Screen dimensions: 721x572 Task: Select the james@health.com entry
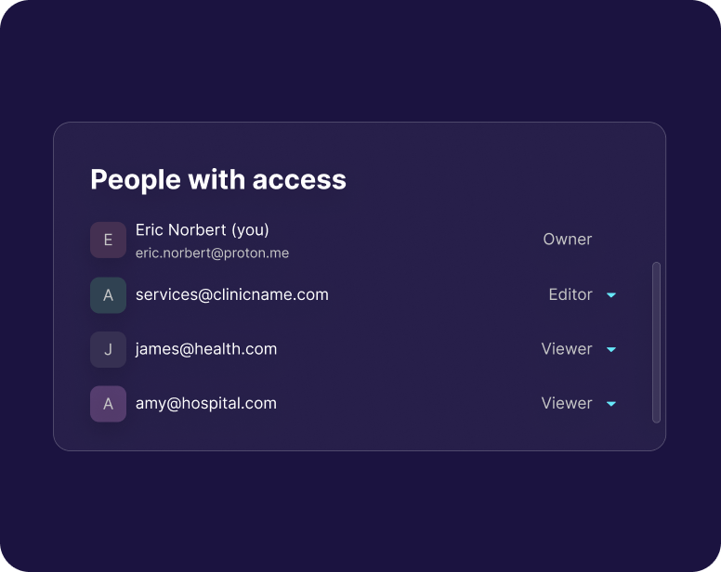[x=206, y=349]
